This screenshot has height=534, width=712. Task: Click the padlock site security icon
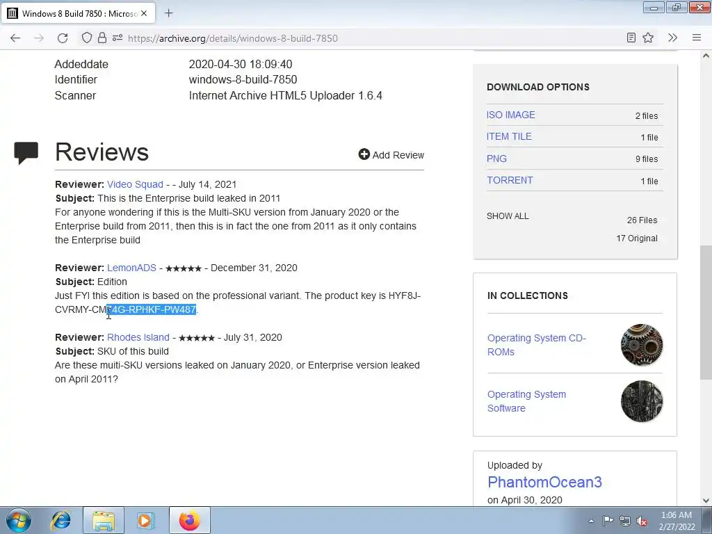pyautogui.click(x=102, y=38)
